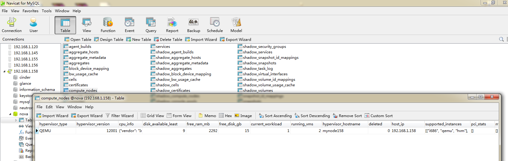The height and width of the screenshot is (161, 508).
Task: Switch to View objects in toolbar
Action: 87,25
